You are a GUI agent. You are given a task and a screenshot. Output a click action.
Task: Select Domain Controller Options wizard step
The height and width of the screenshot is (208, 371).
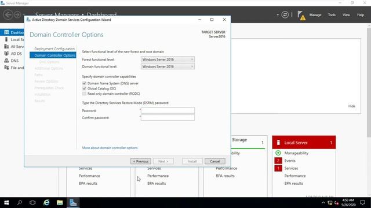coord(53,55)
